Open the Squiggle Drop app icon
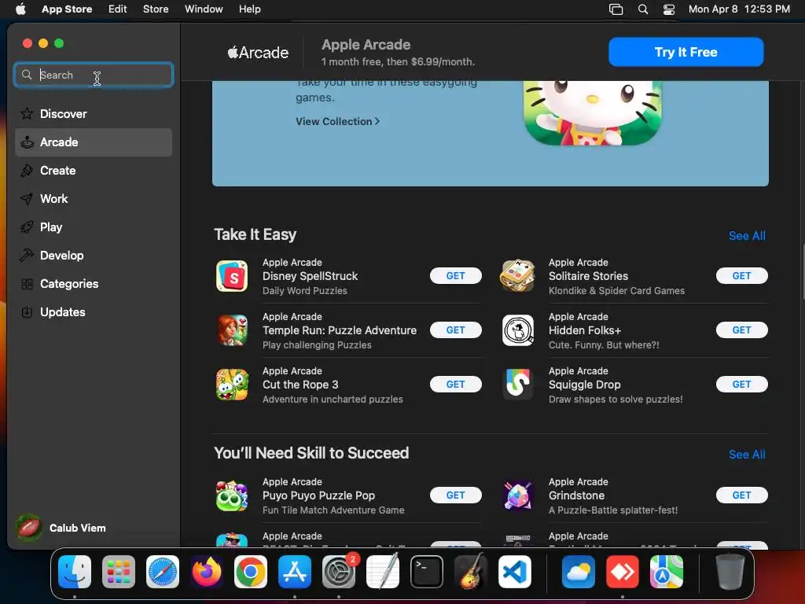This screenshot has height=604, width=805. [517, 384]
